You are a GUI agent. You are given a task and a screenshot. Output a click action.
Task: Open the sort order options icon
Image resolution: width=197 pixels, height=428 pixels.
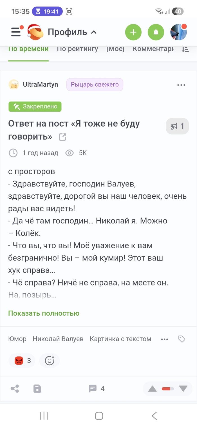pyautogui.click(x=185, y=49)
